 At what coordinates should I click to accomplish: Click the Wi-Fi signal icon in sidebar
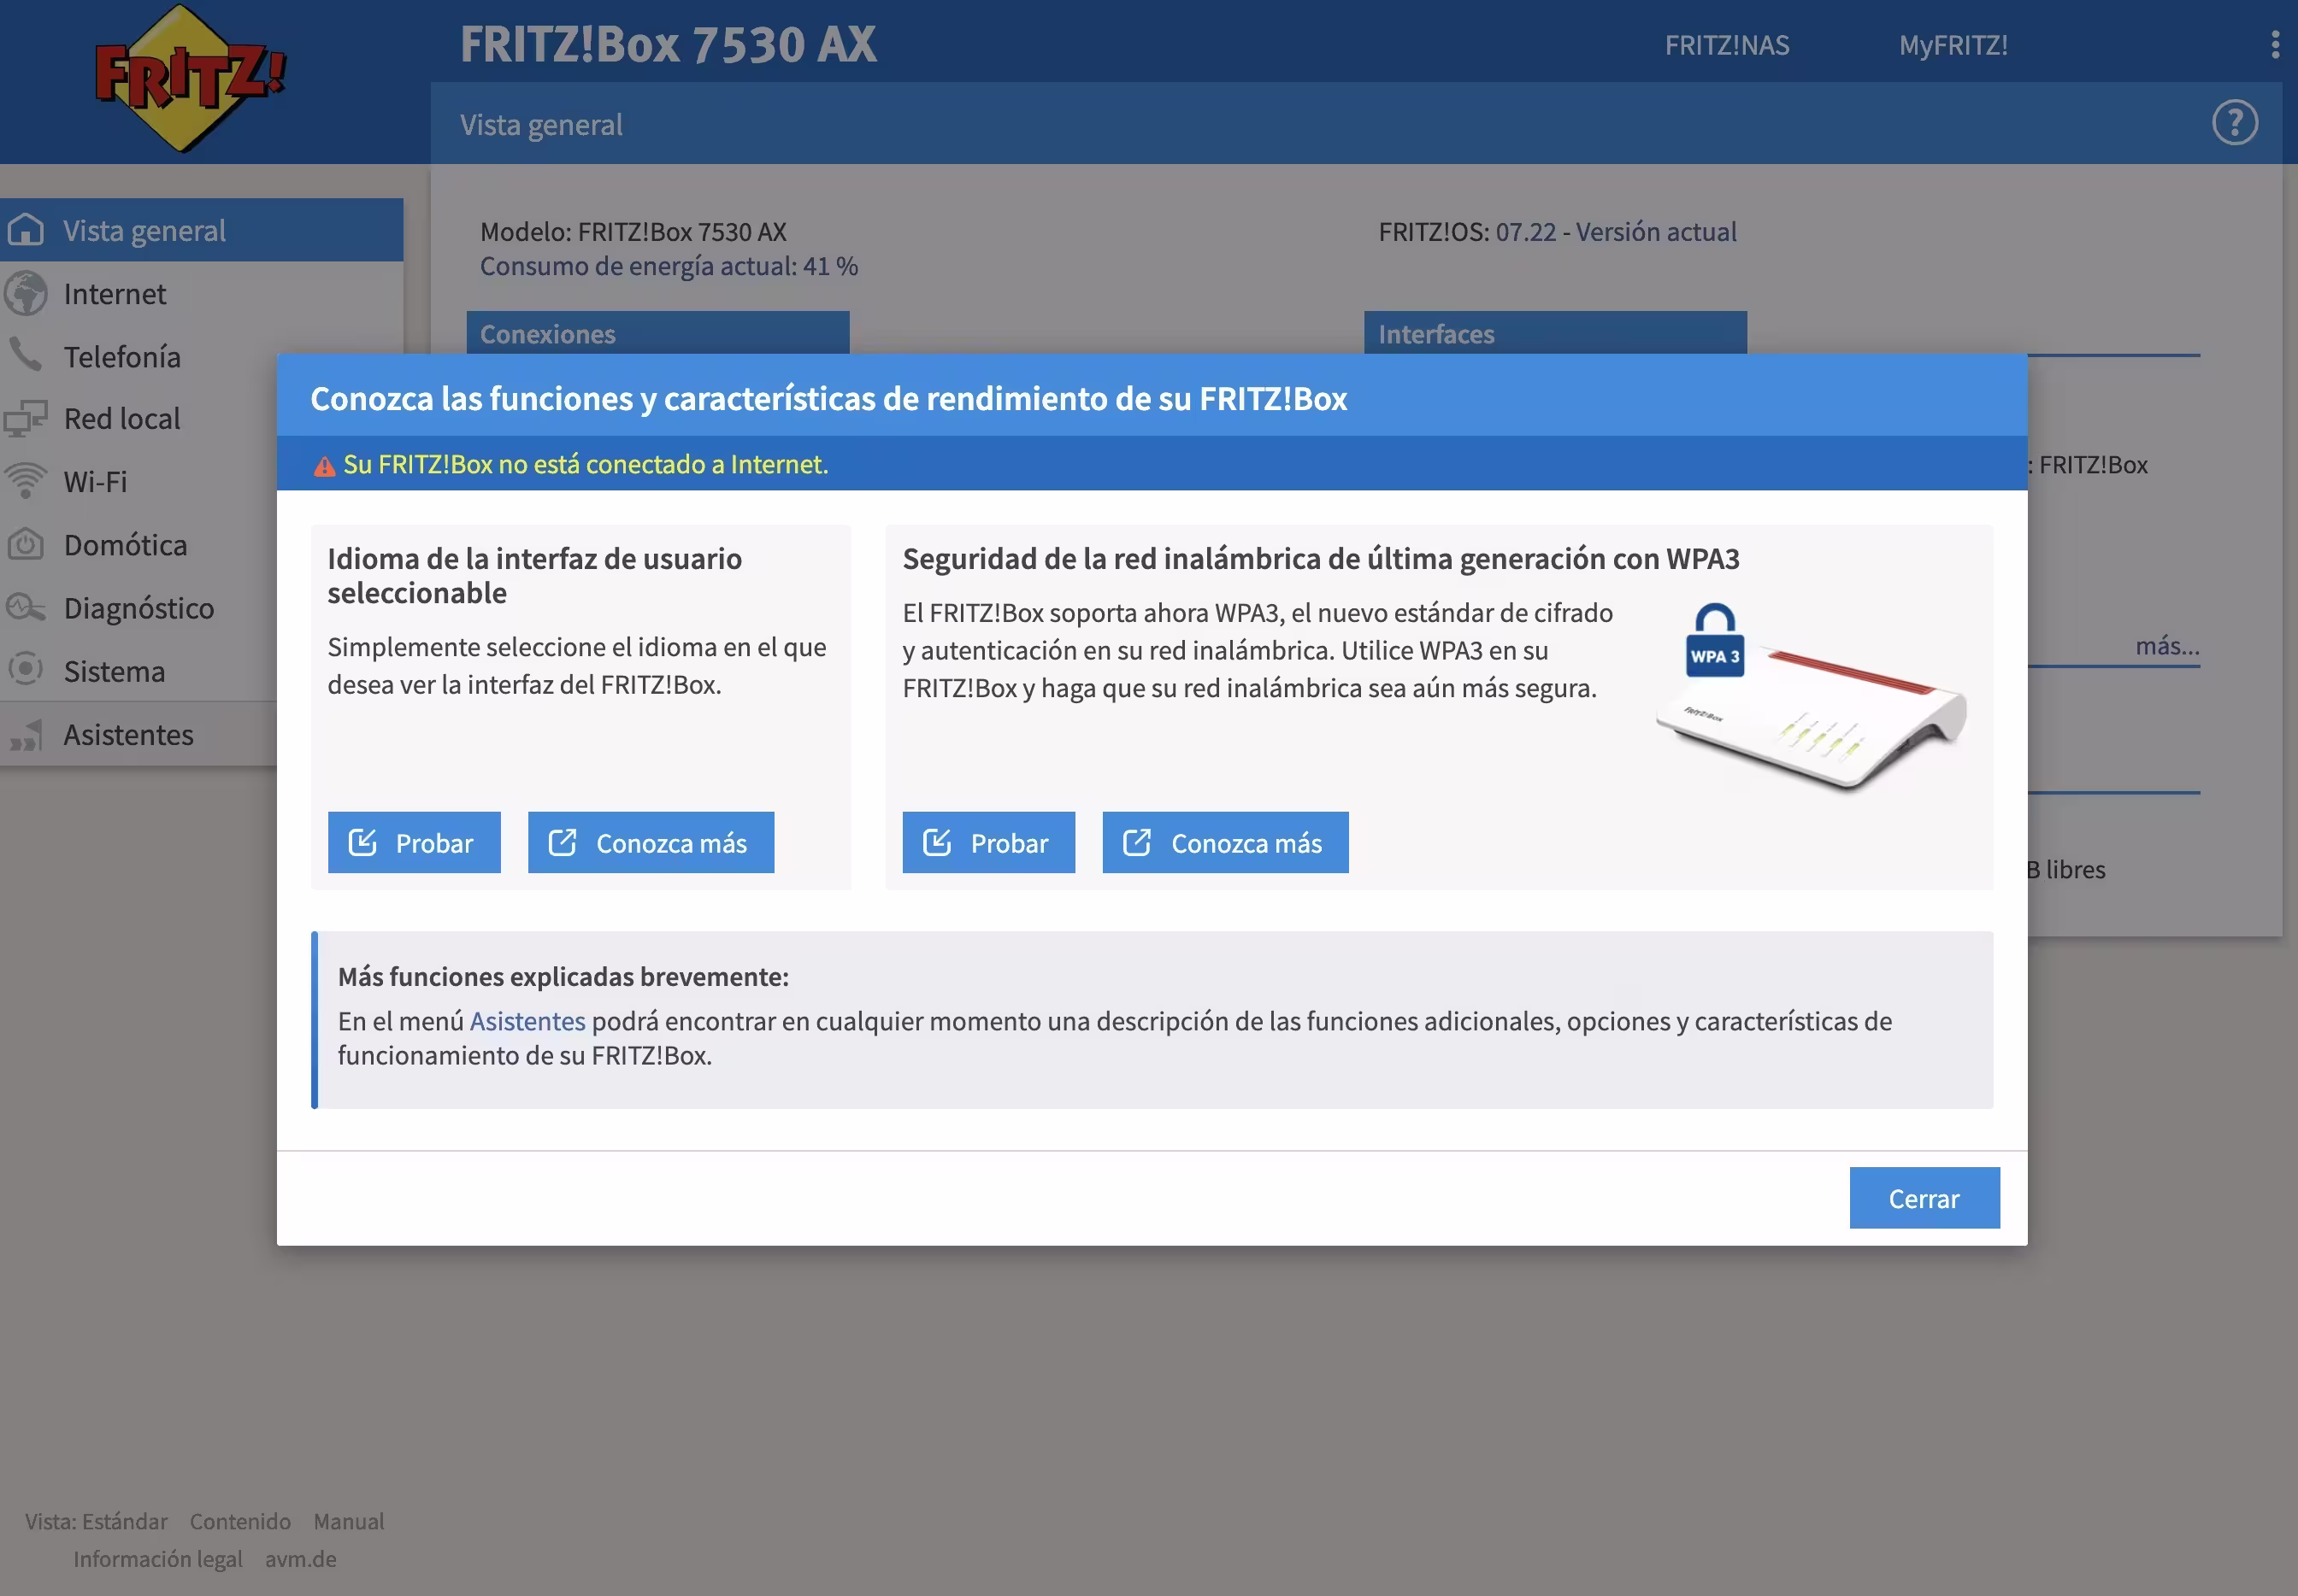[26, 481]
